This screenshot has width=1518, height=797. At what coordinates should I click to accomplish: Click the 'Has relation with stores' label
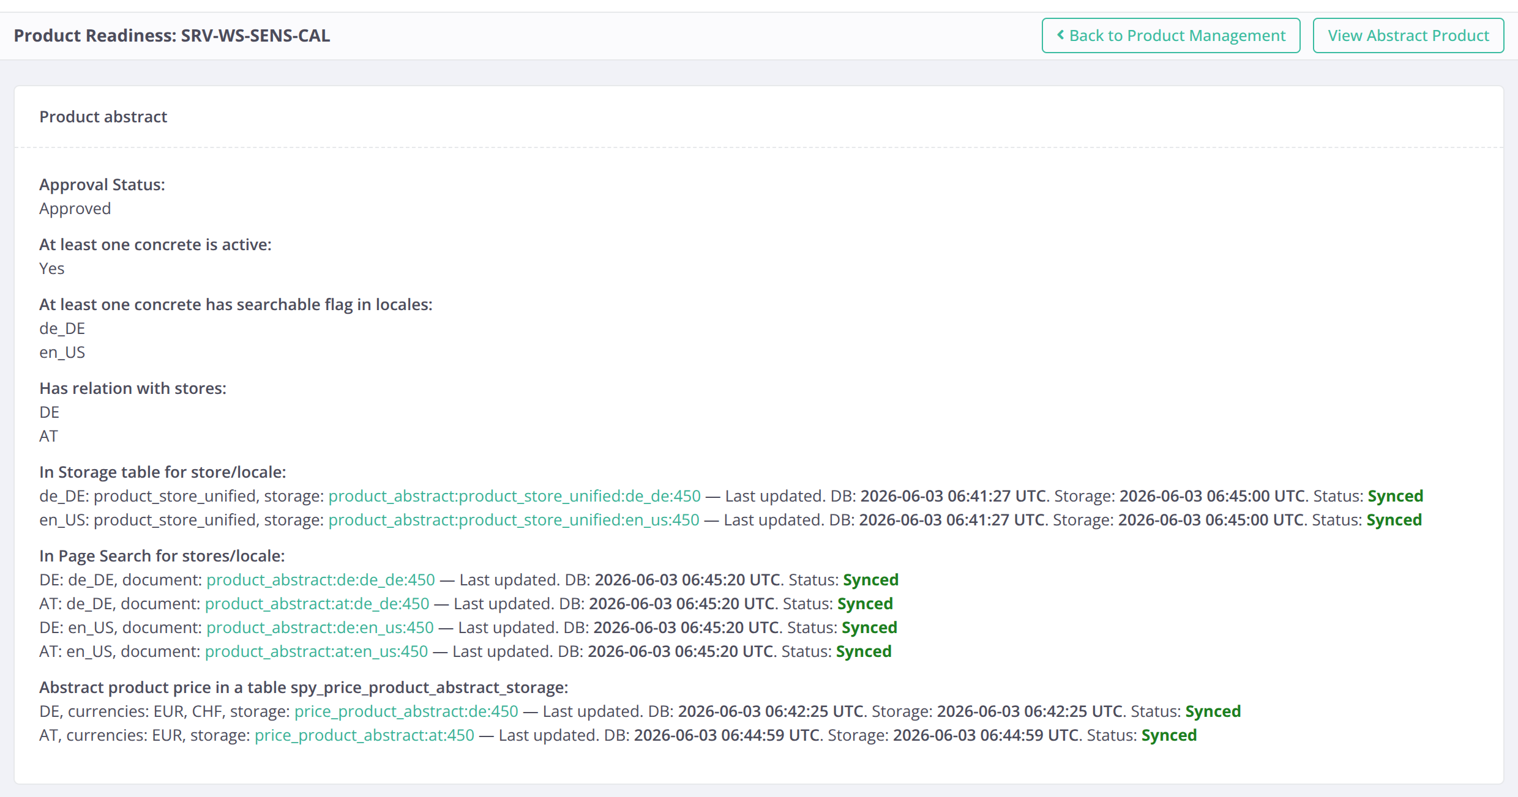point(133,388)
